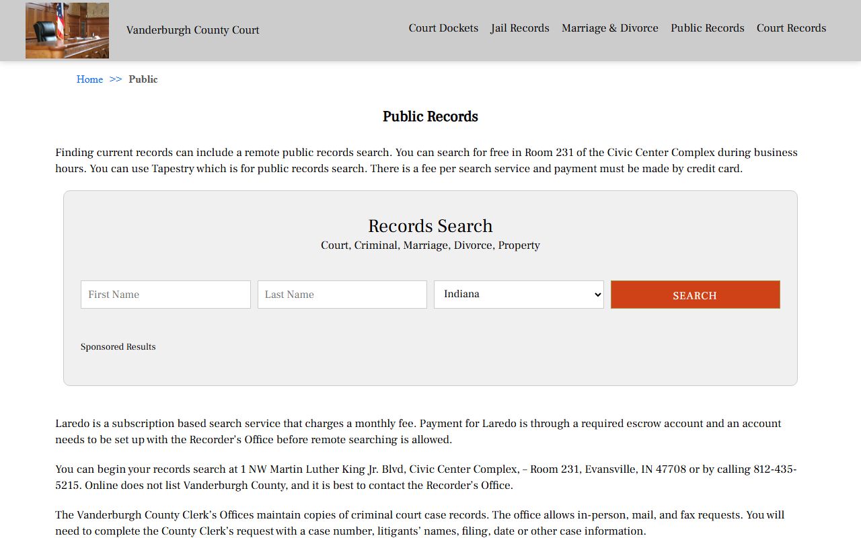Focus the Last Name input field
This screenshot has width=861, height=538.
tap(342, 295)
